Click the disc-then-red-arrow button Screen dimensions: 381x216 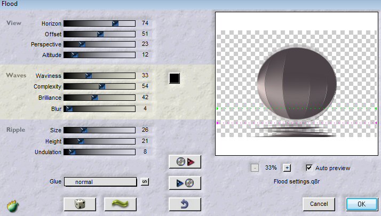pos(185,162)
